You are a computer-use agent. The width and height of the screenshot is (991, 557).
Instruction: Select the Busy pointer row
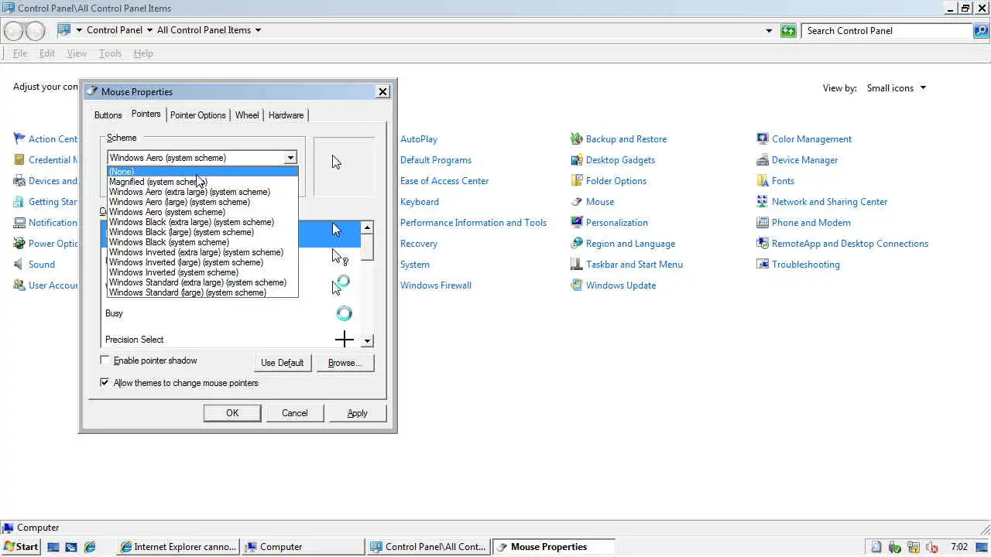[x=231, y=313]
